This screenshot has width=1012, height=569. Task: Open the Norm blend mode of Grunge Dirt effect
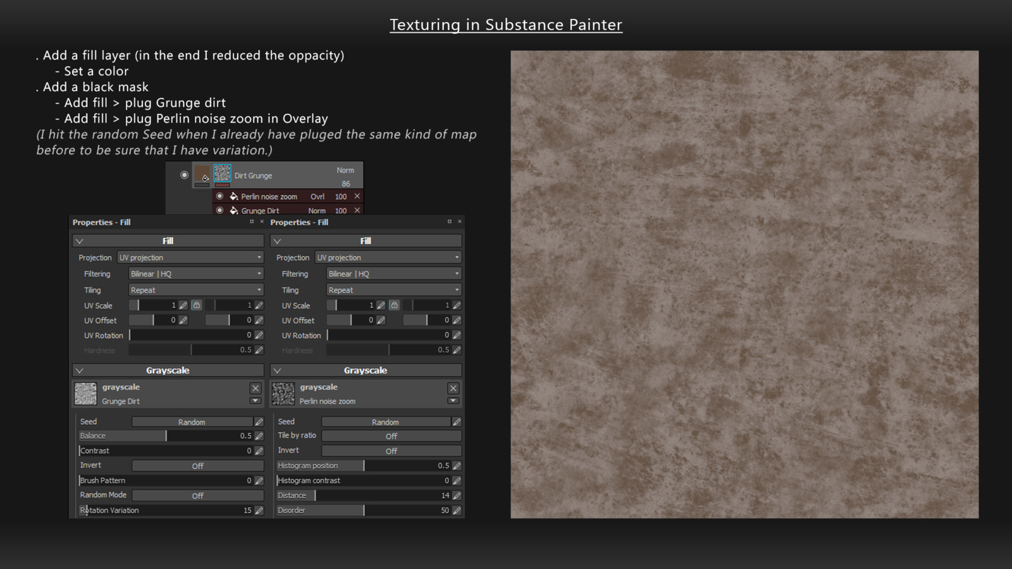317,211
